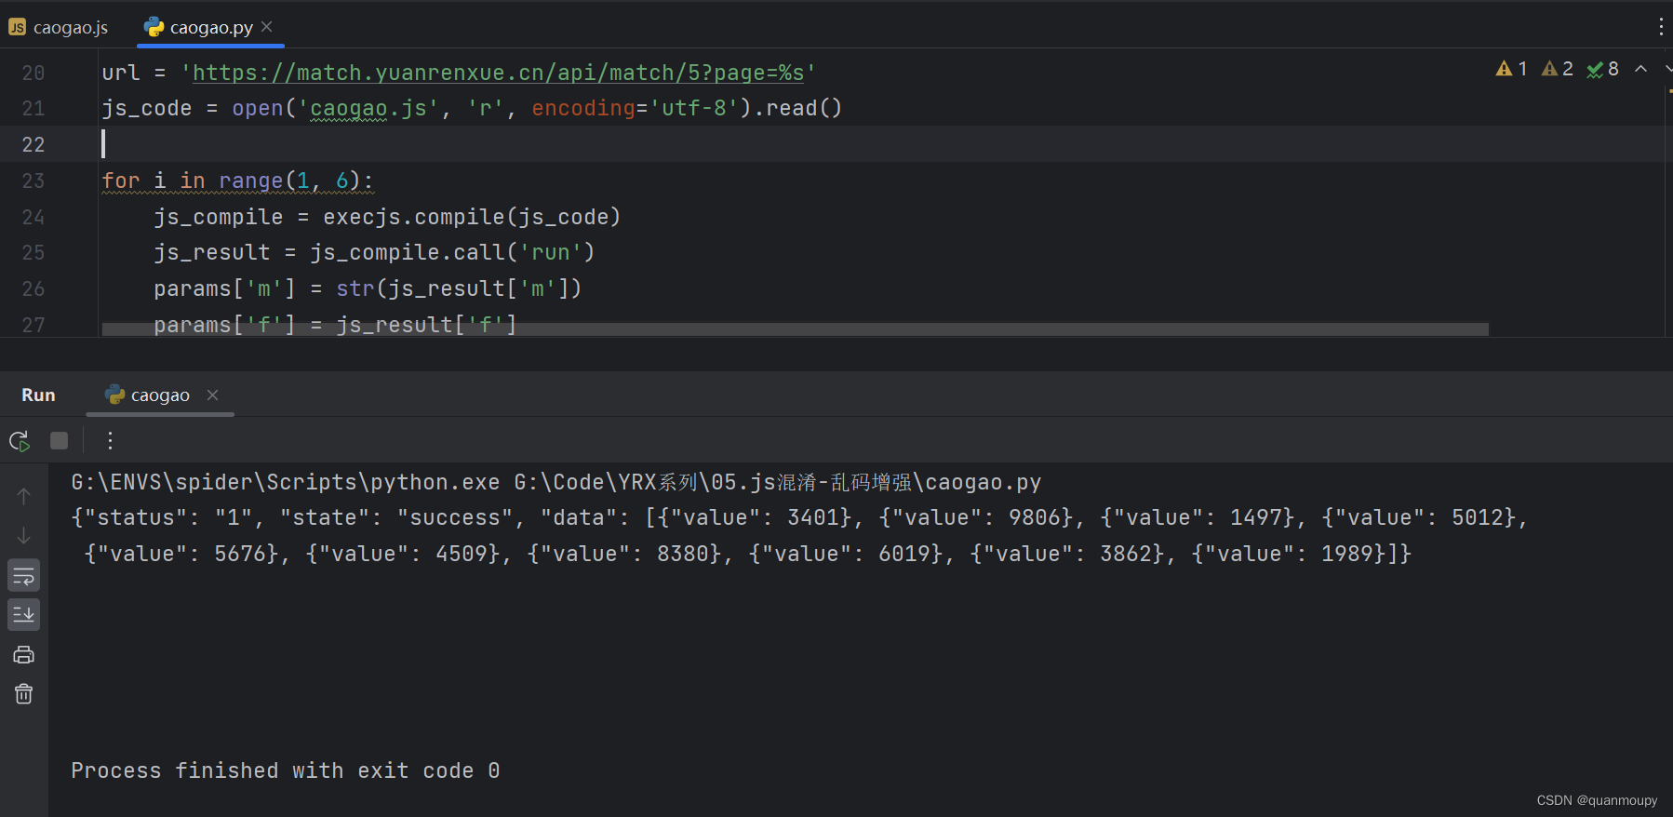Open editor tabs more options menu
Viewport: 1673px width, 817px height.
(1660, 27)
